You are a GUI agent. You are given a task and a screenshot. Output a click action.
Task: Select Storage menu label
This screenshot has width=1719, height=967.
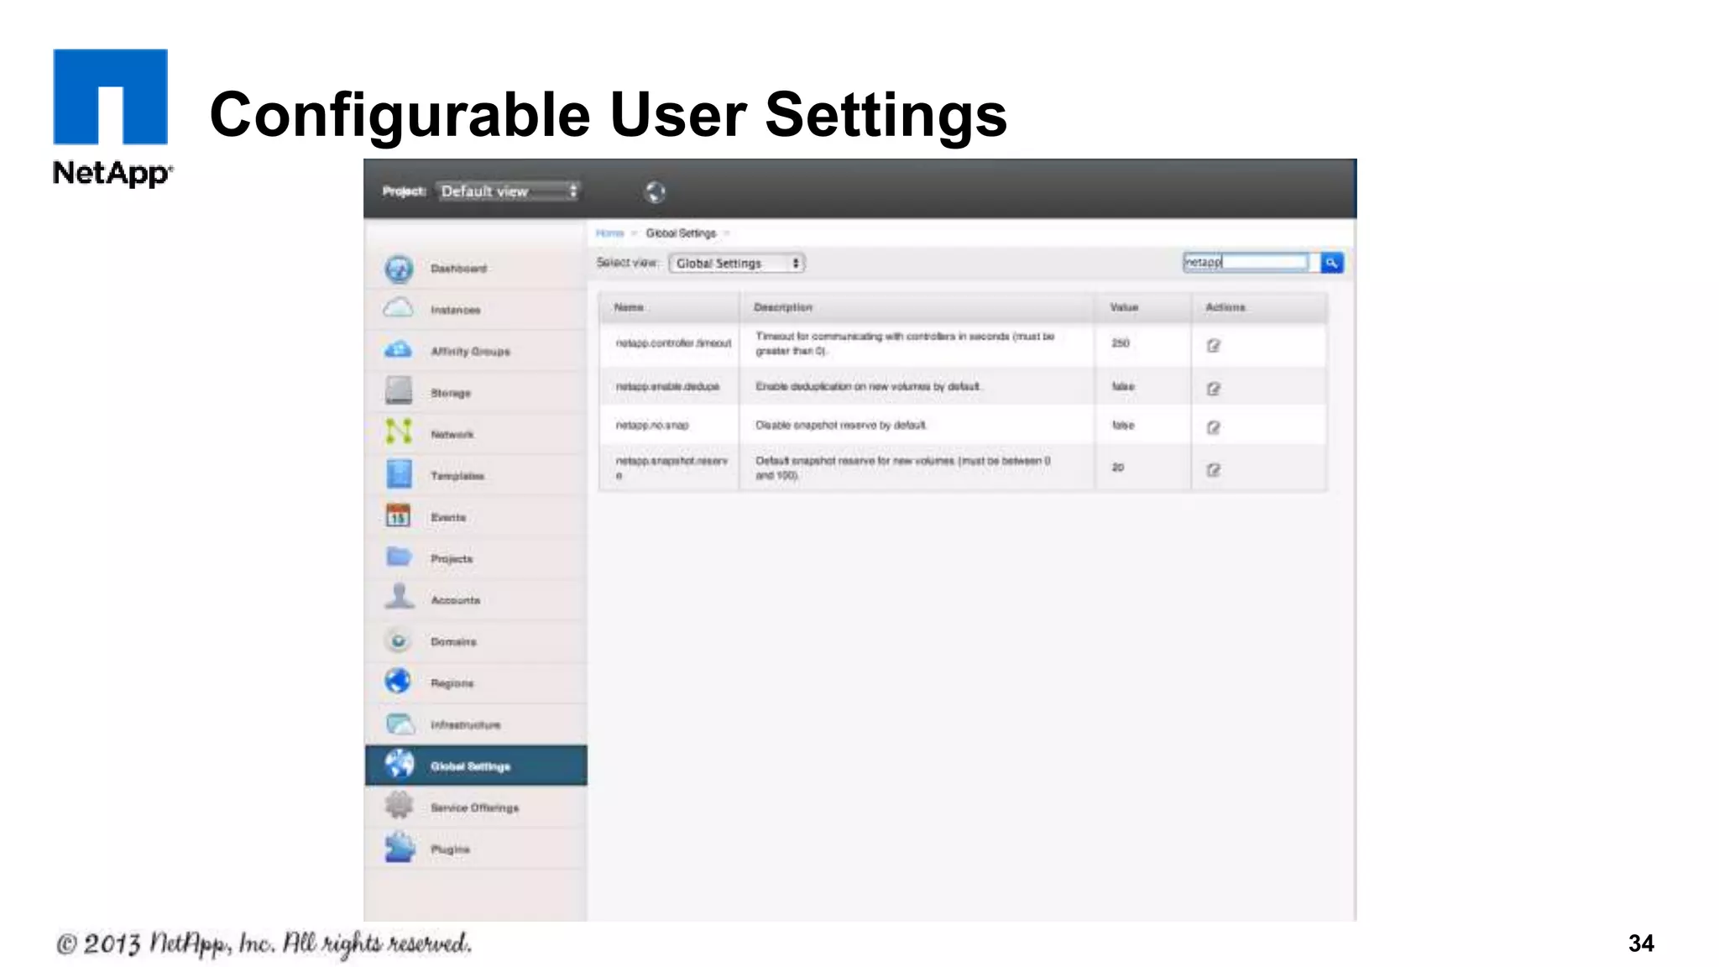[x=451, y=393]
